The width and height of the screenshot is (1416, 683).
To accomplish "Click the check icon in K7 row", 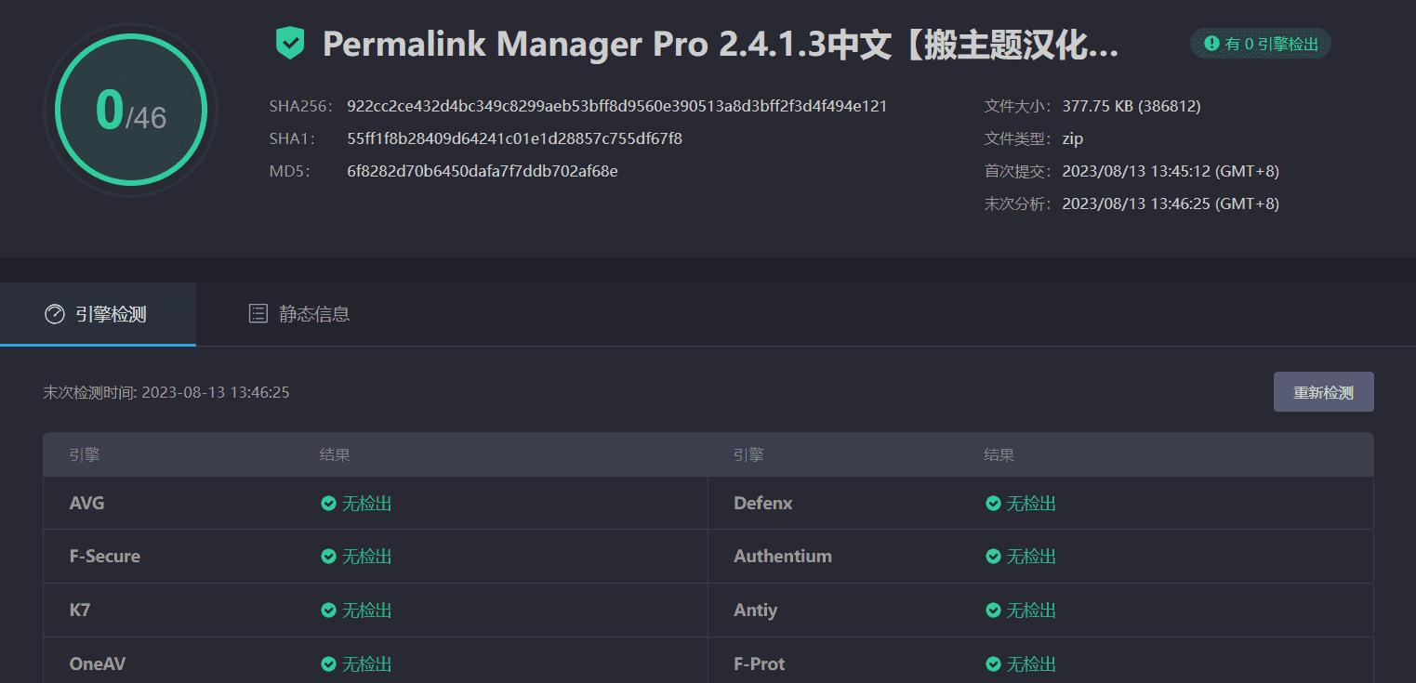I will [x=328, y=611].
